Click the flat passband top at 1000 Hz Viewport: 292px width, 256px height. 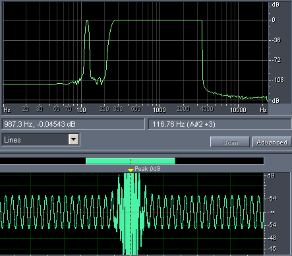pos(159,20)
